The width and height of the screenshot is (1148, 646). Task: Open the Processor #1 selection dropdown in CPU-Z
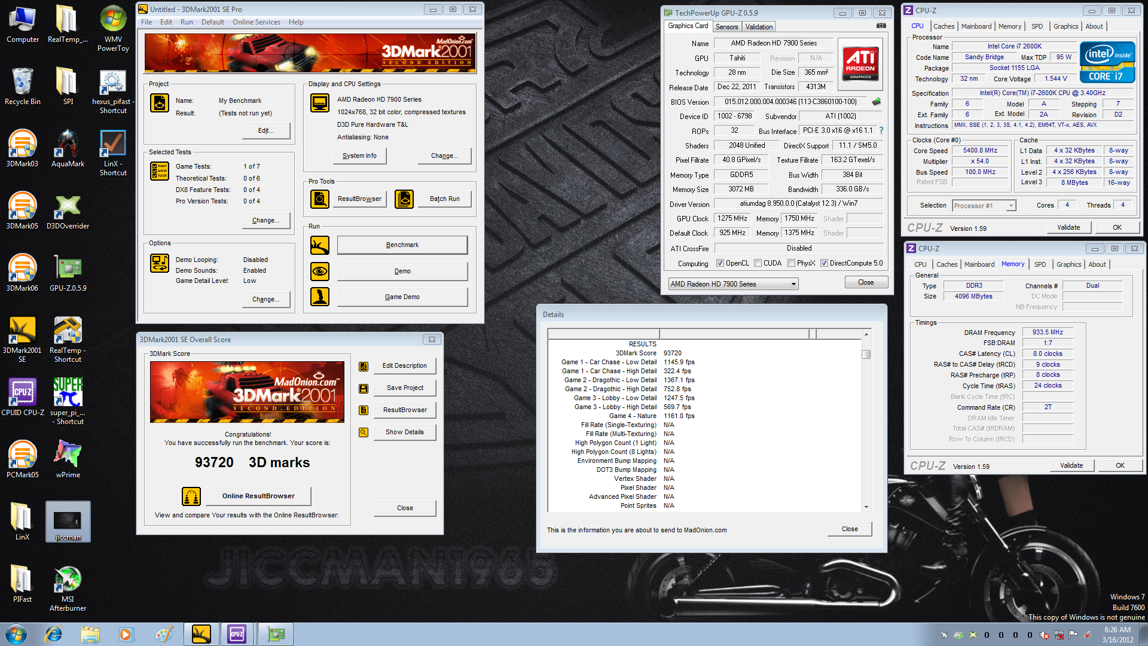click(984, 206)
